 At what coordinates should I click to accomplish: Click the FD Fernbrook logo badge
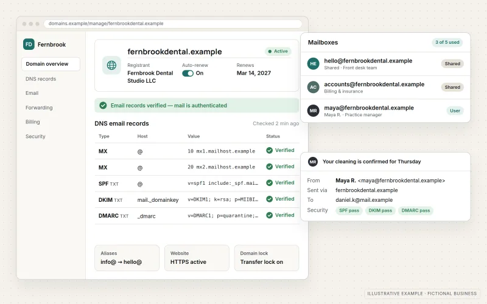[x=29, y=44]
